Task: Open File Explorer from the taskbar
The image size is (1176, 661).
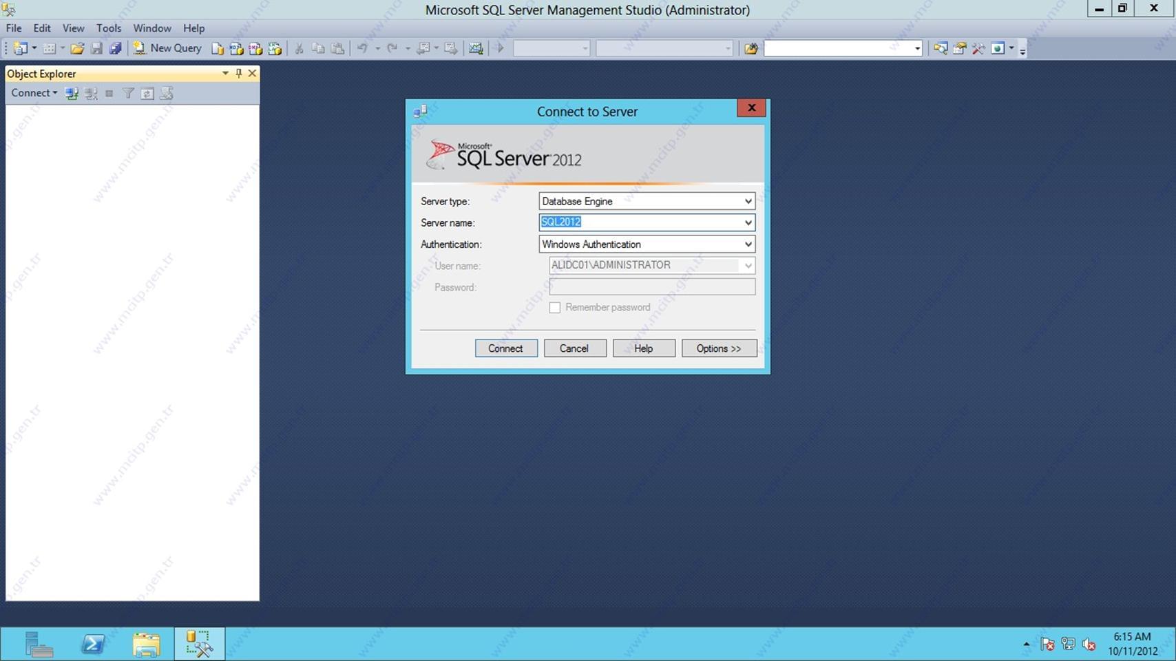Action: 146,644
